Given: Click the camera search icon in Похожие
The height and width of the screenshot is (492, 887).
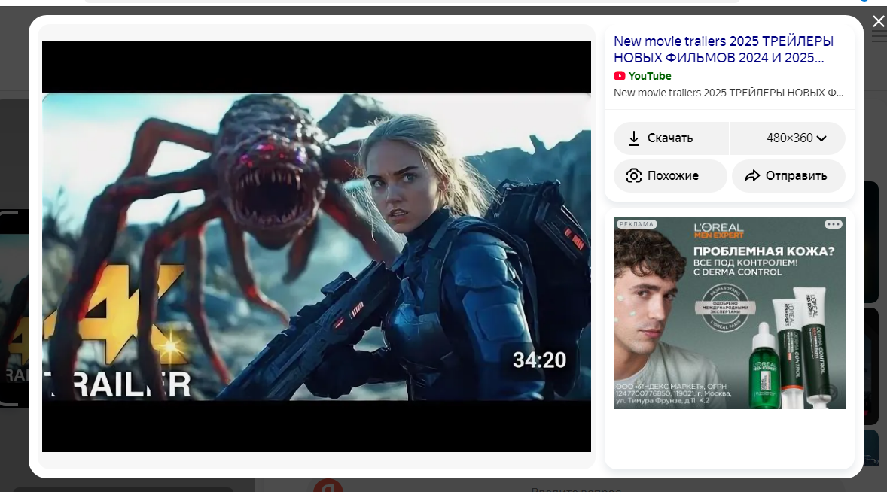Looking at the screenshot, I should coord(634,176).
